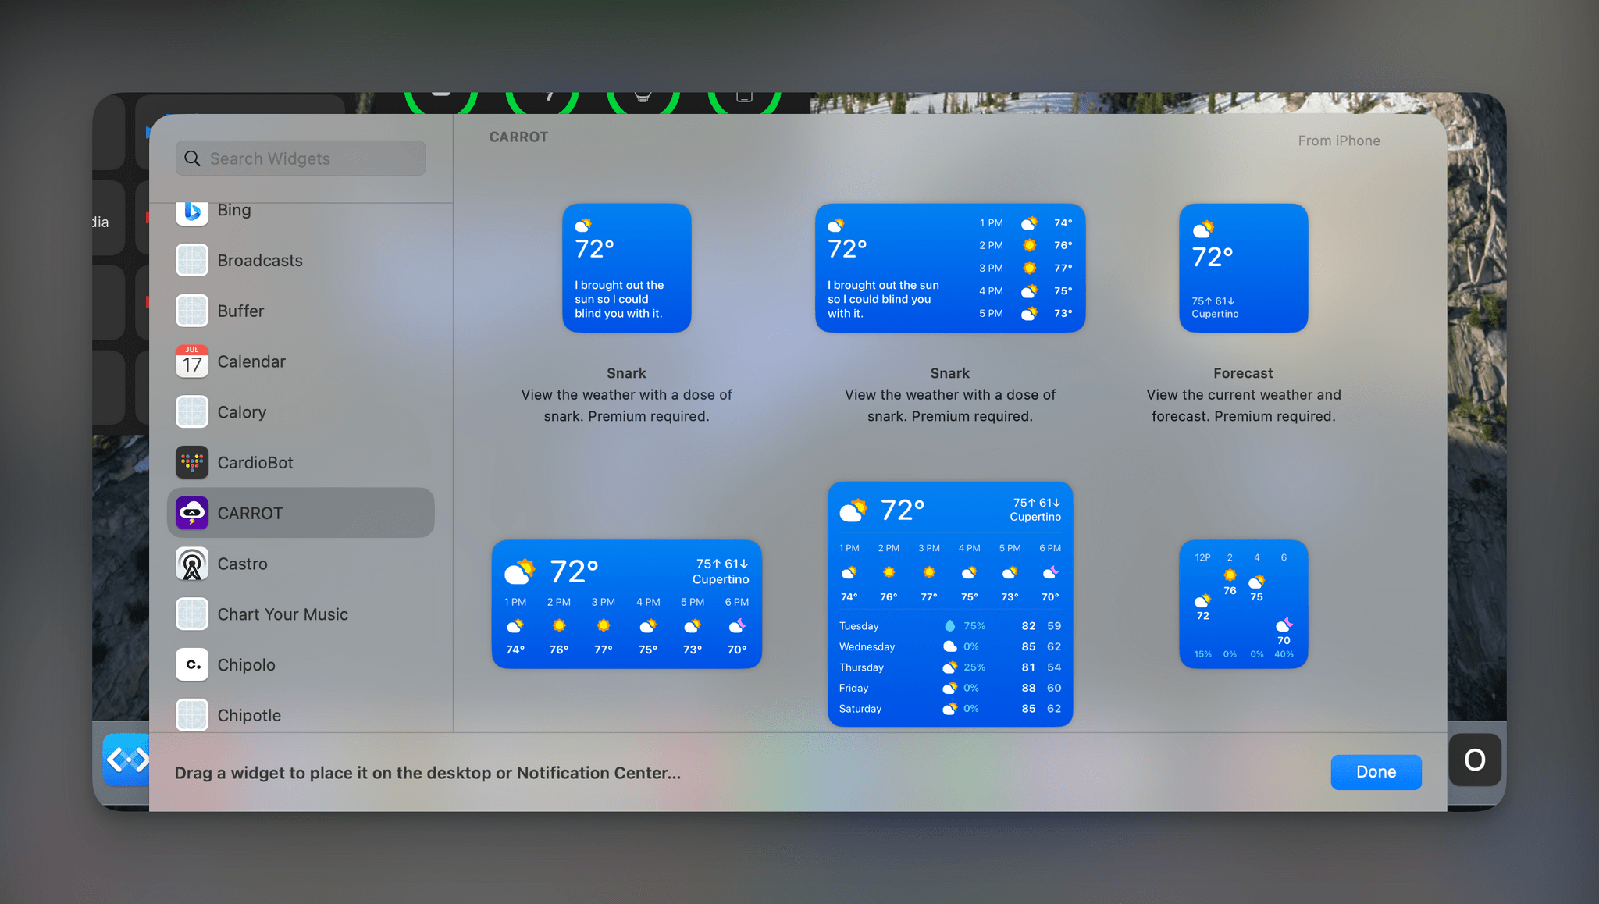Click the Chart Your Music icon

tap(192, 614)
